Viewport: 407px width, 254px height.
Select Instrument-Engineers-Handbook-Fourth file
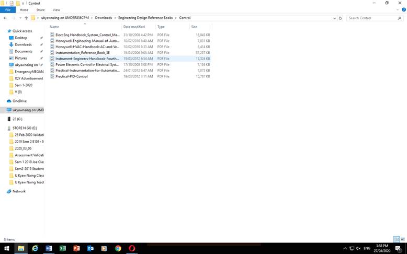[x=130, y=59]
